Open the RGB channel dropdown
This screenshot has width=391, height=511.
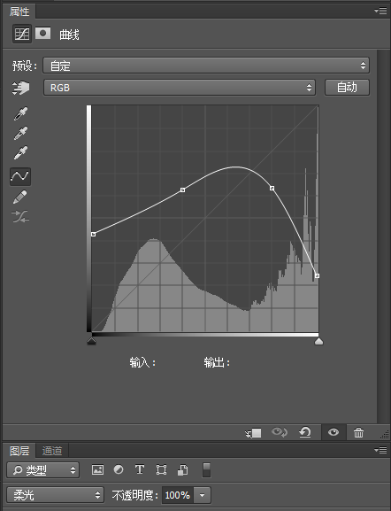click(180, 88)
